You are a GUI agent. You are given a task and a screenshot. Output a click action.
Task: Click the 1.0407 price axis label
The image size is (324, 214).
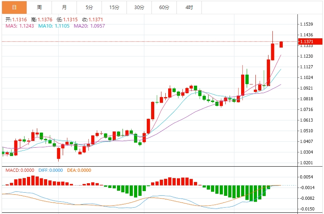click(307, 141)
